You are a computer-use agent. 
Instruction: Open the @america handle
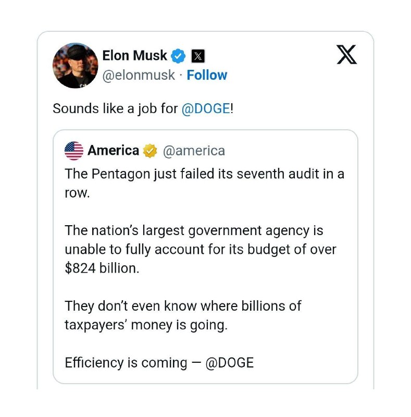click(x=194, y=151)
